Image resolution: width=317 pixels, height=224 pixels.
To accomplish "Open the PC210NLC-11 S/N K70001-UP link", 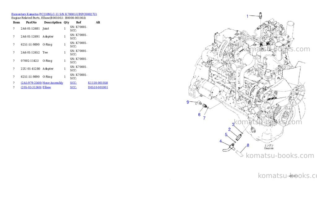I will (x=68, y=14).
